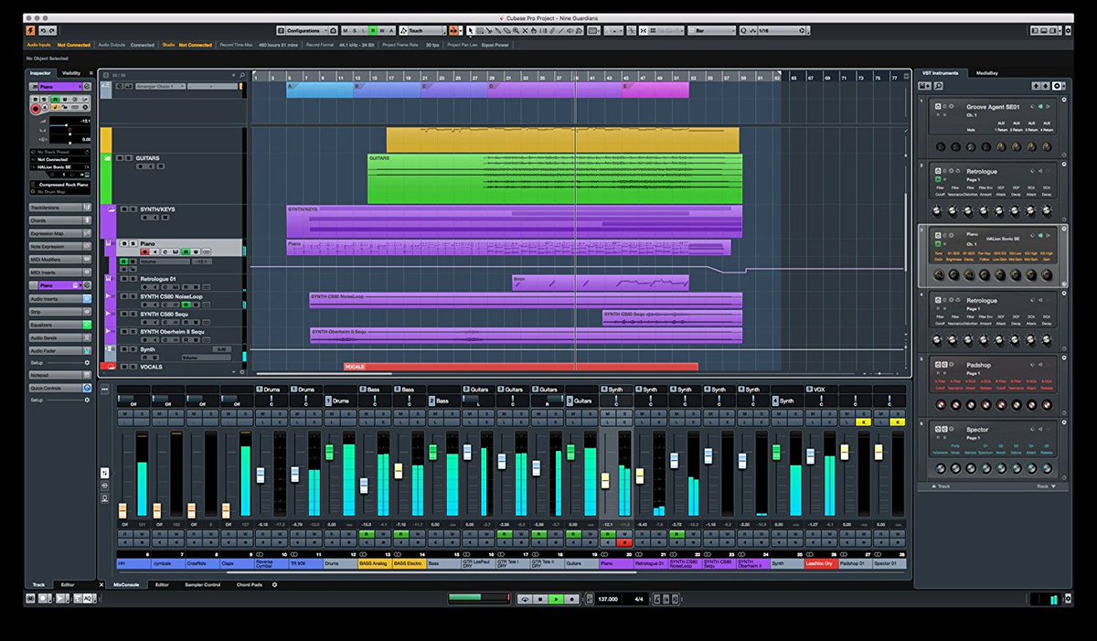Open the Configurations dropdown

pyautogui.click(x=303, y=30)
